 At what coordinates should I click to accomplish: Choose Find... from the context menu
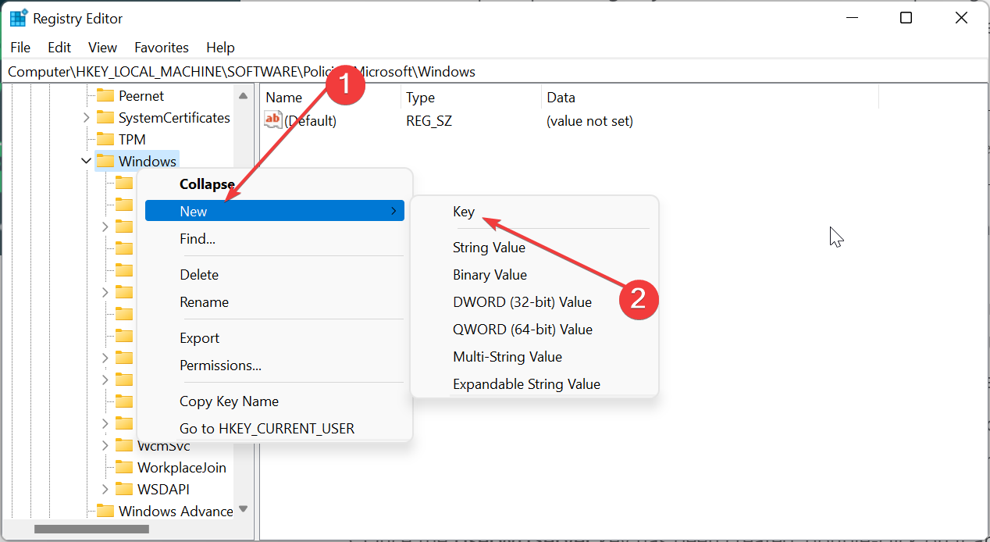click(275, 239)
